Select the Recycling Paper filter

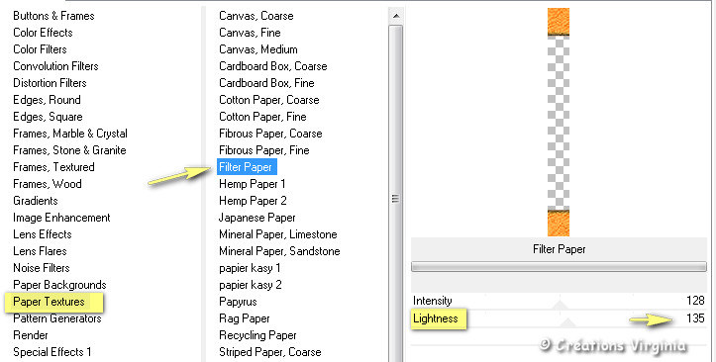pyautogui.click(x=258, y=336)
